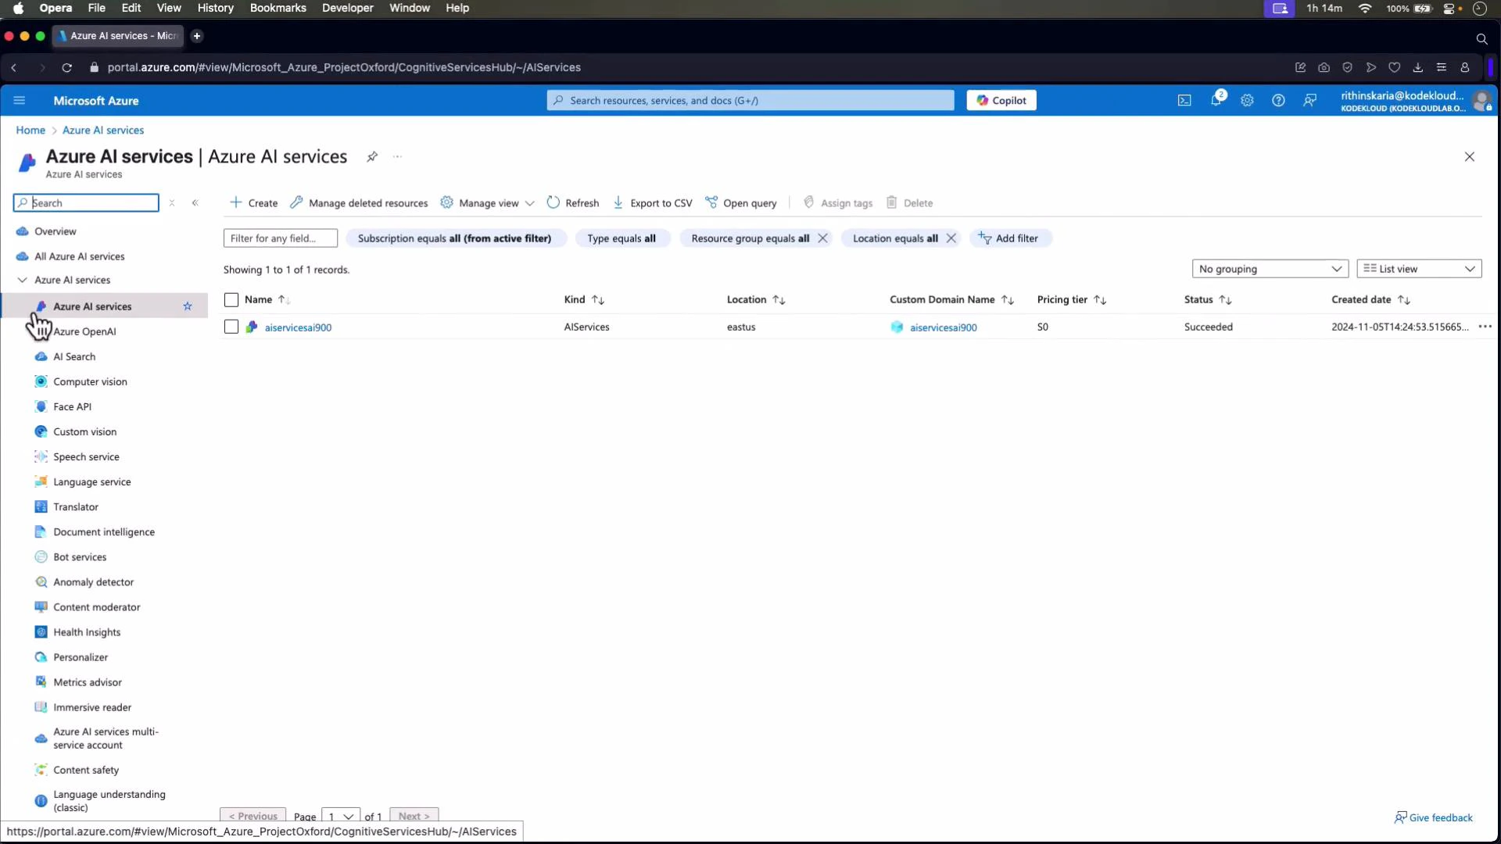Refresh the resources list

point(573,203)
